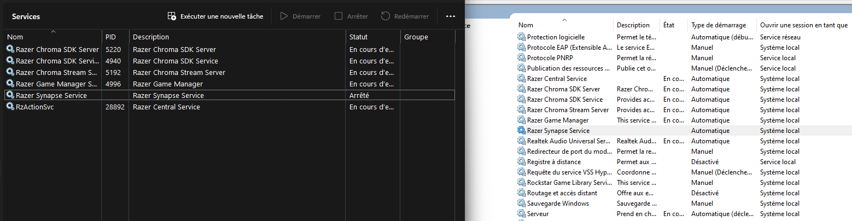
Task: Click gear icon next to Rockstar Game Library
Action: [x=521, y=182]
